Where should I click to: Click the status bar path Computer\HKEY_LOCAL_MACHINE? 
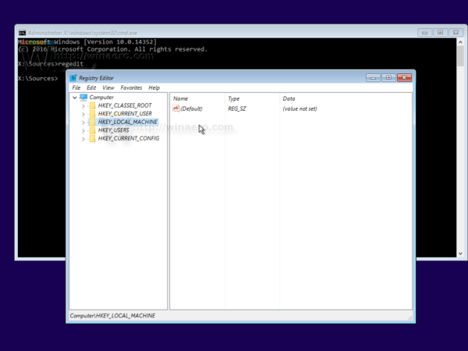112,316
